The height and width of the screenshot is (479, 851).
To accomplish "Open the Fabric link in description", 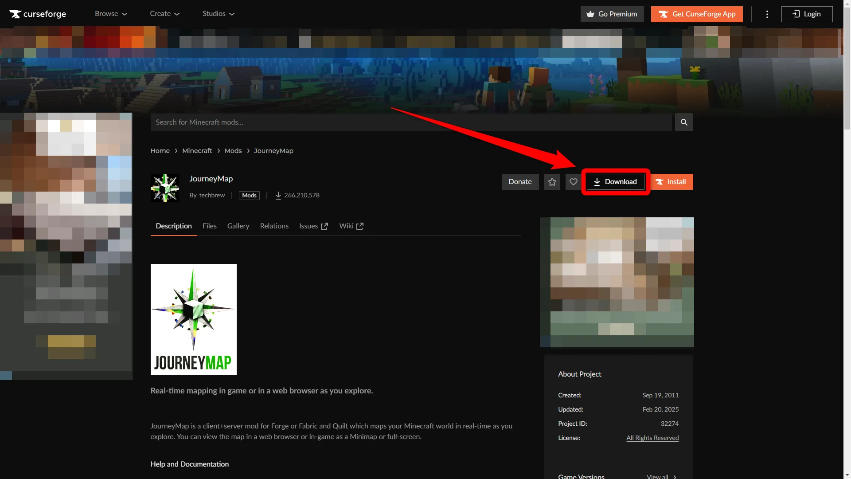I will click(x=308, y=426).
